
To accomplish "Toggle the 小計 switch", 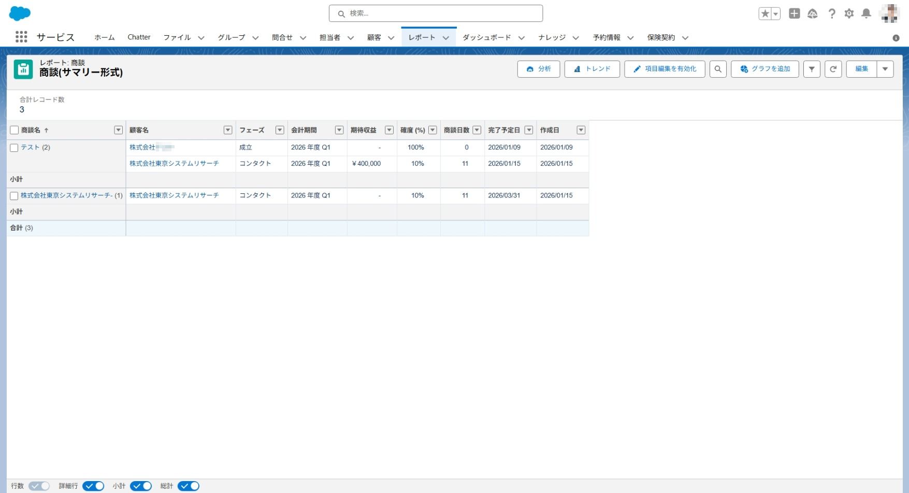I will (x=141, y=486).
